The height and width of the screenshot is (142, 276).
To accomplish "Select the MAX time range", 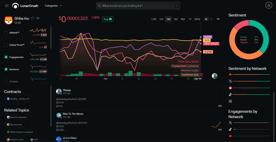I will pos(197,19).
